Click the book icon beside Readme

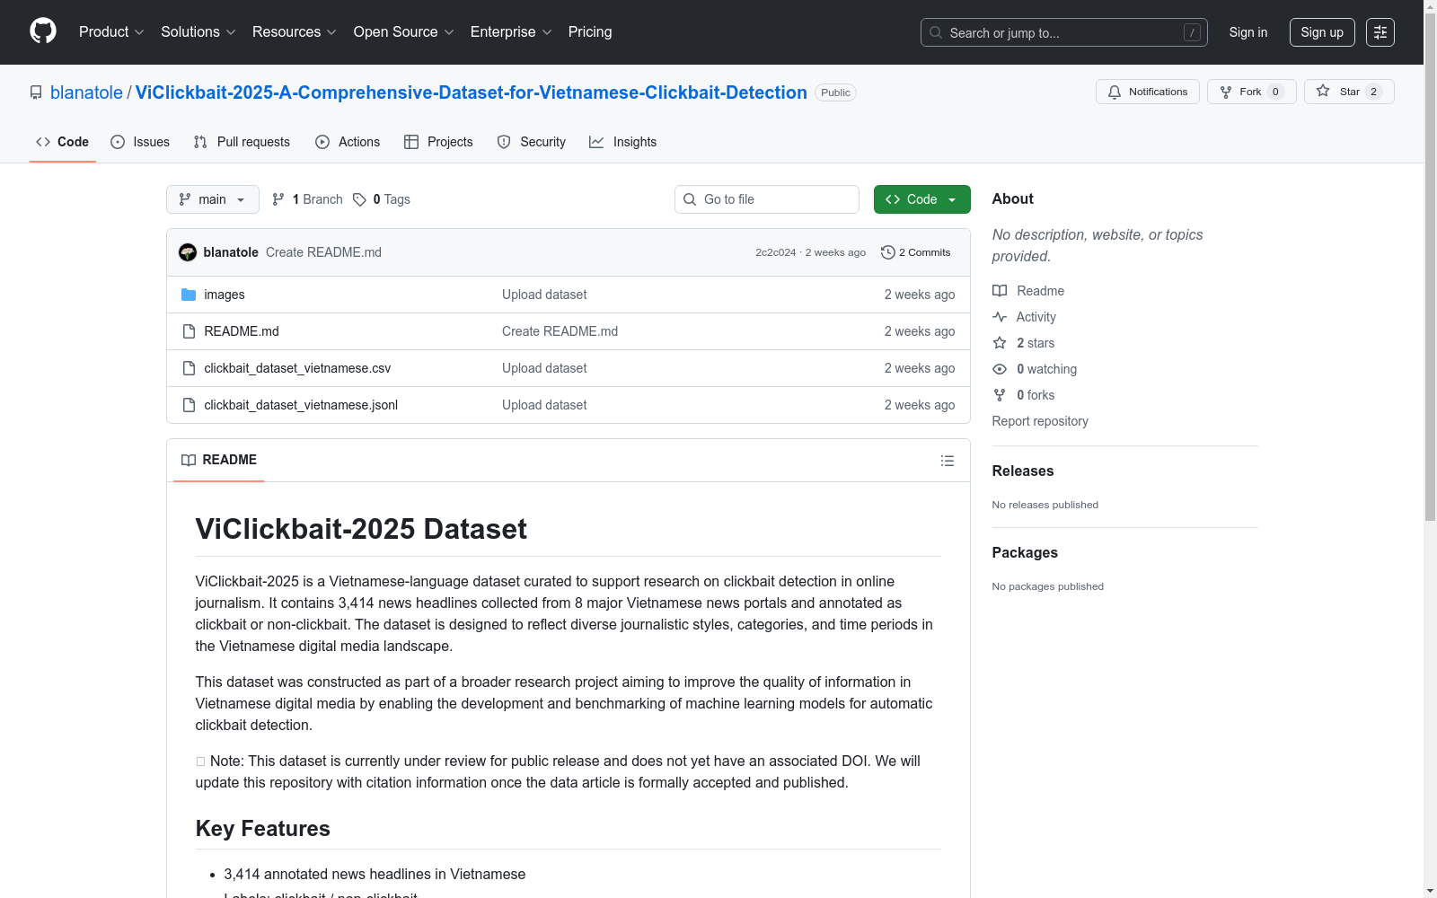point(1000,291)
